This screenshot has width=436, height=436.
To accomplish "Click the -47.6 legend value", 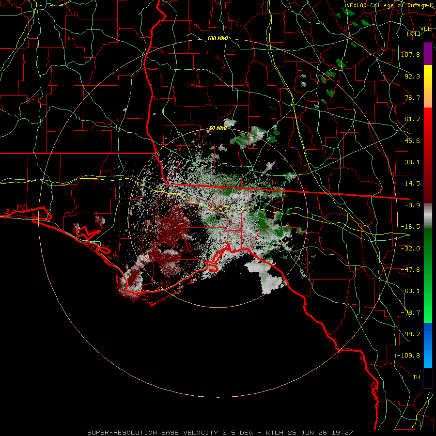I will [x=410, y=270].
